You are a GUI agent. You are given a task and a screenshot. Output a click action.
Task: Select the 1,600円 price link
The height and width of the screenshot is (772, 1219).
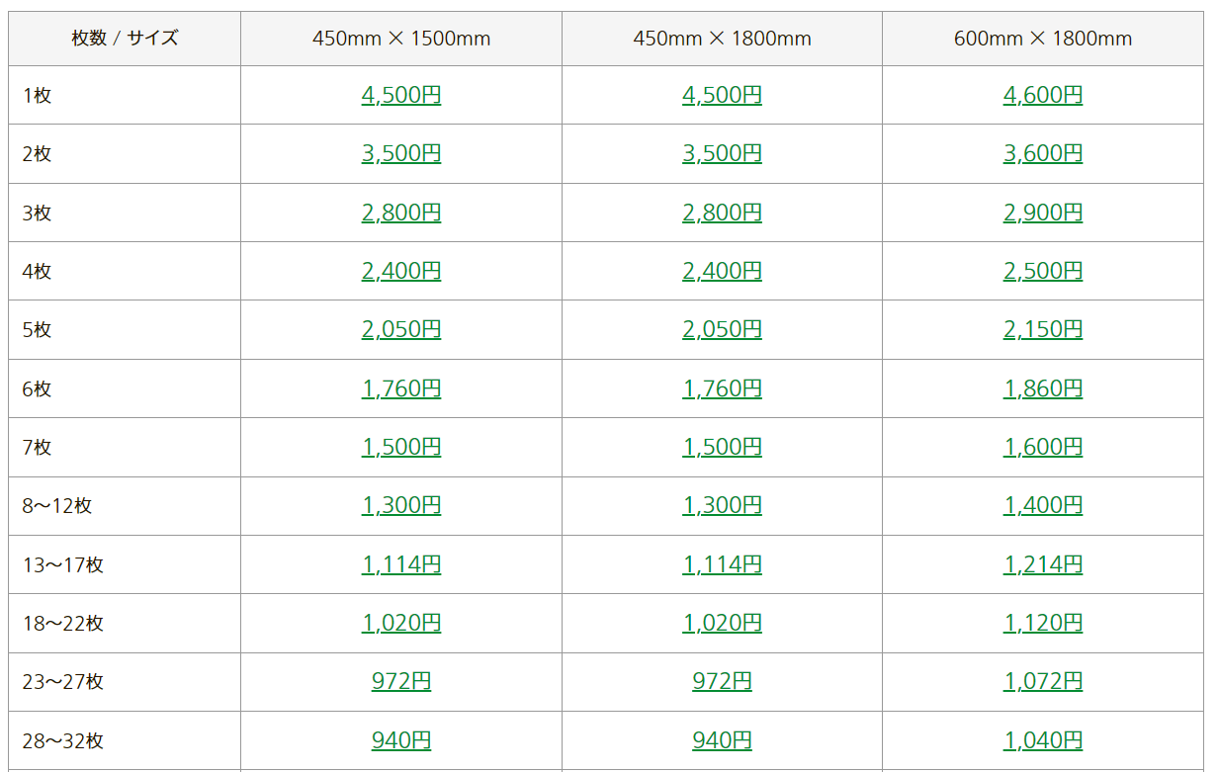coord(1043,447)
